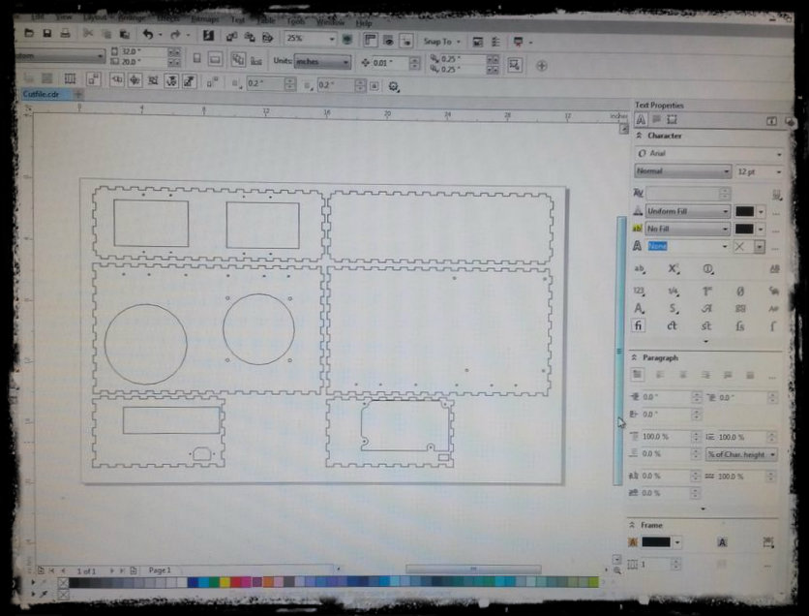Select the Page 1 tab

tap(160, 570)
